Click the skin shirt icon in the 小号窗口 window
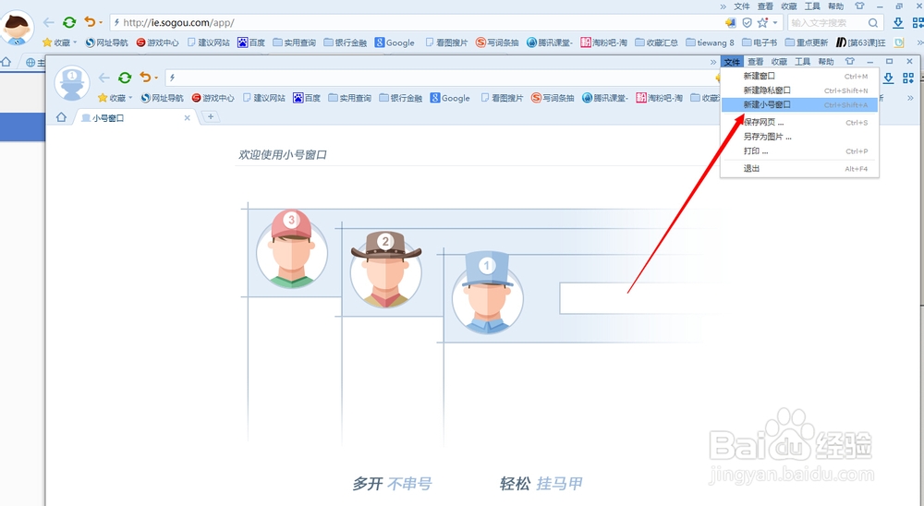The width and height of the screenshot is (924, 506). (x=849, y=61)
